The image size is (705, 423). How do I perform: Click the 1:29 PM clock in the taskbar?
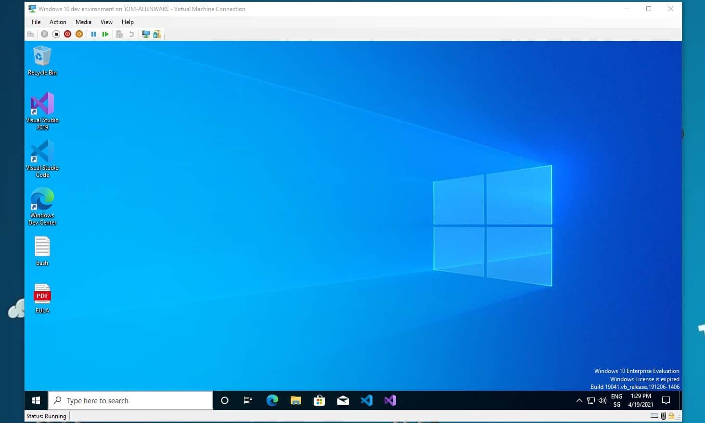[x=641, y=400]
